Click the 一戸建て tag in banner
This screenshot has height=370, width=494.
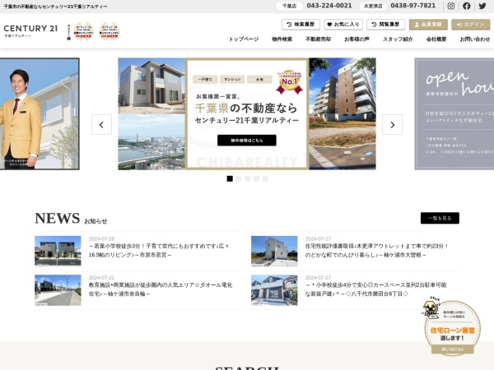pos(205,79)
